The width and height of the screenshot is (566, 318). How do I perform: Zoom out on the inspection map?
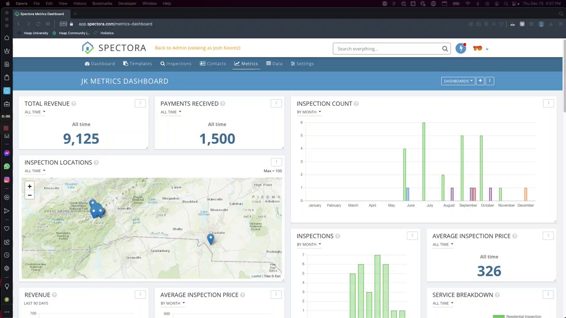(30, 195)
